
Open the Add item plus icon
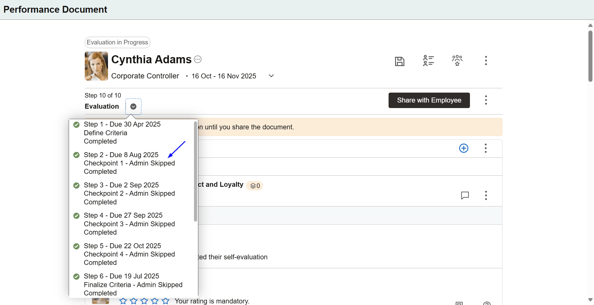[x=464, y=148]
